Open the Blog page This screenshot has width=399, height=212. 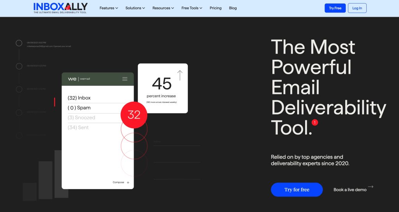tap(233, 8)
